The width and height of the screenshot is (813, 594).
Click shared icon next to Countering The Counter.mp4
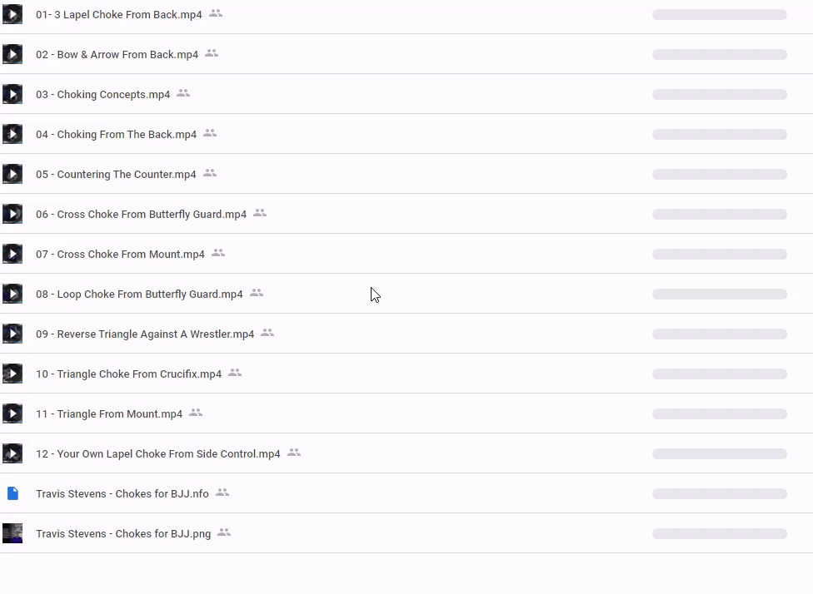(210, 174)
